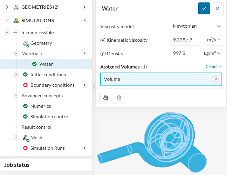
Task: Add a material using the plus icon
Action: [84, 54]
